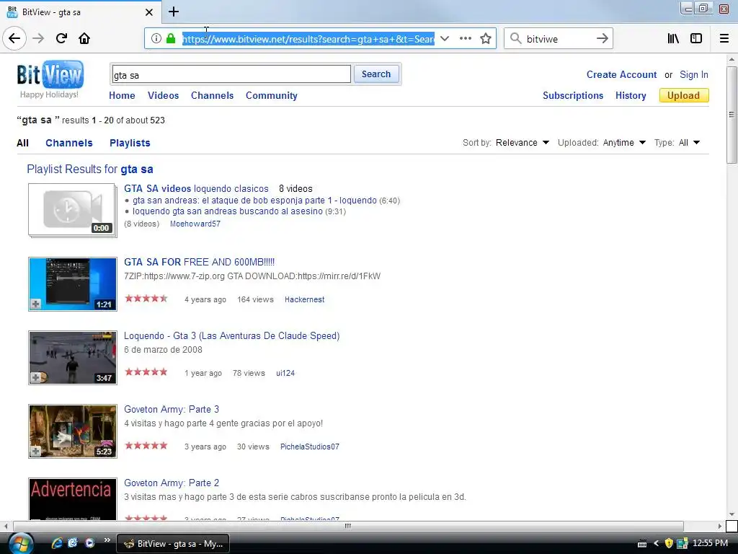Open a new tab with the plus icon
Image resolution: width=738 pixels, height=554 pixels.
(174, 12)
